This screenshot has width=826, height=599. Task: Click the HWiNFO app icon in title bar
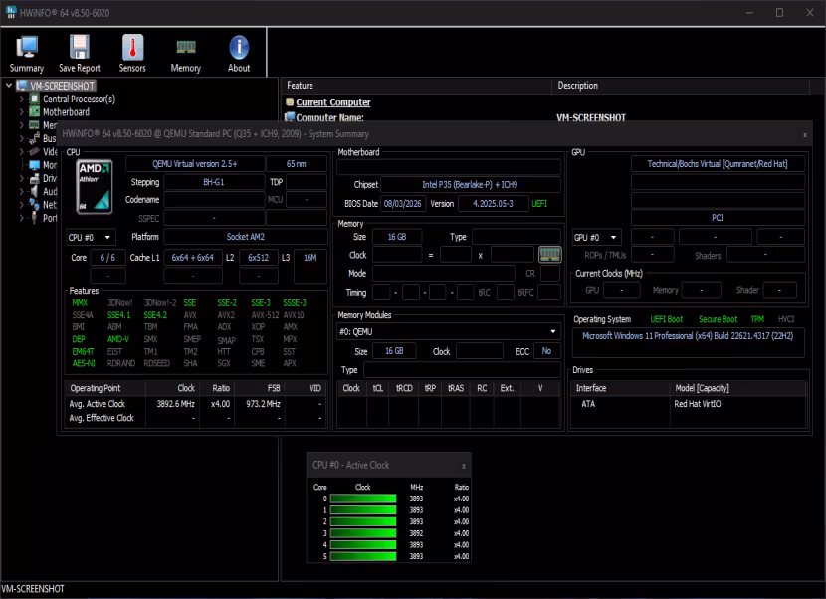[x=11, y=12]
